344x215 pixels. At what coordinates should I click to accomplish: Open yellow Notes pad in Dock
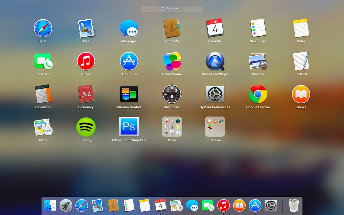coord(145,205)
